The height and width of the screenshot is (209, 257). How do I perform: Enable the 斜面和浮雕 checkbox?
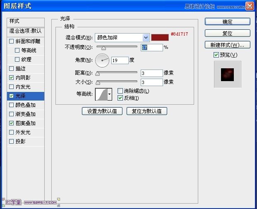pyautogui.click(x=11, y=41)
